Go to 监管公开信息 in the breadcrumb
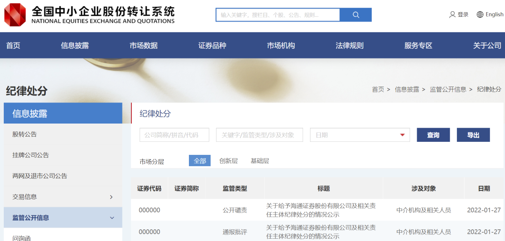This screenshot has width=505, height=241. point(447,89)
